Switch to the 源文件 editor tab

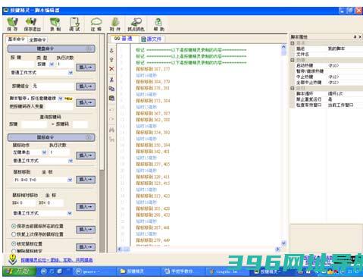[152, 39]
